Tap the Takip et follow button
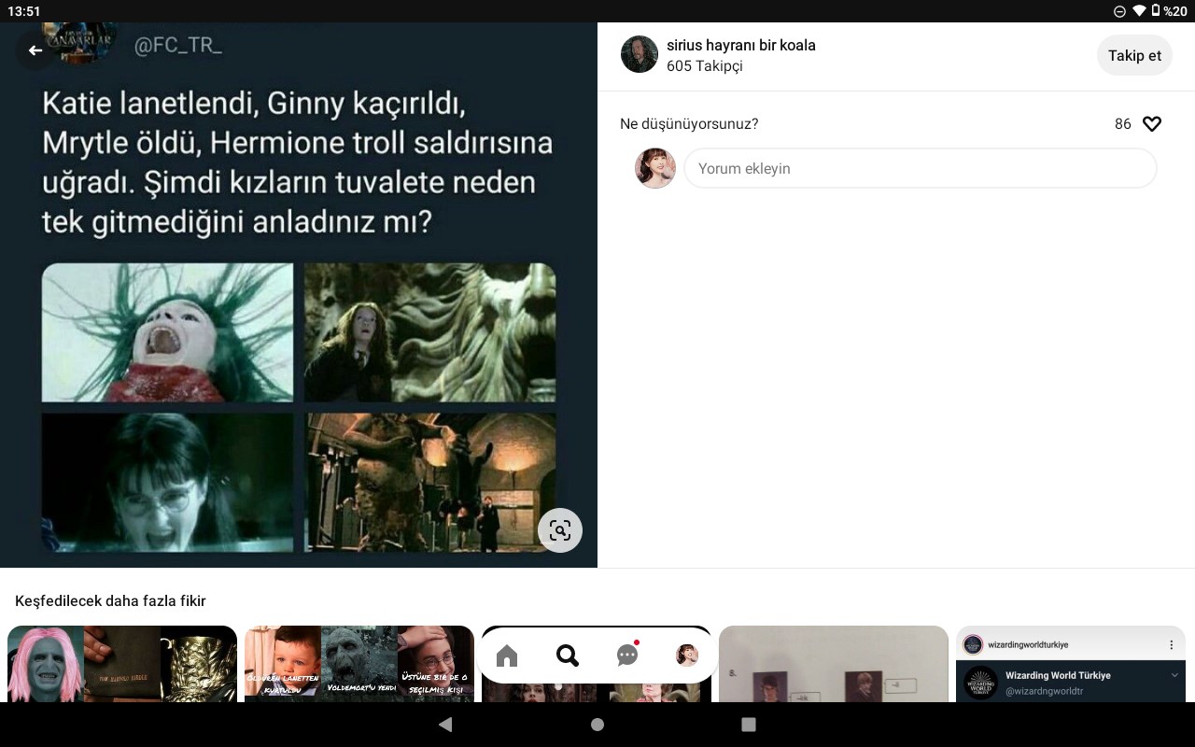The width and height of the screenshot is (1195, 747). [1134, 55]
